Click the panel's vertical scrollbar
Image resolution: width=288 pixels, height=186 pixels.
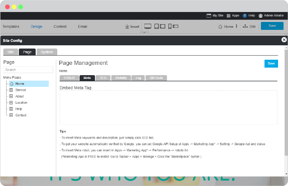(286, 103)
